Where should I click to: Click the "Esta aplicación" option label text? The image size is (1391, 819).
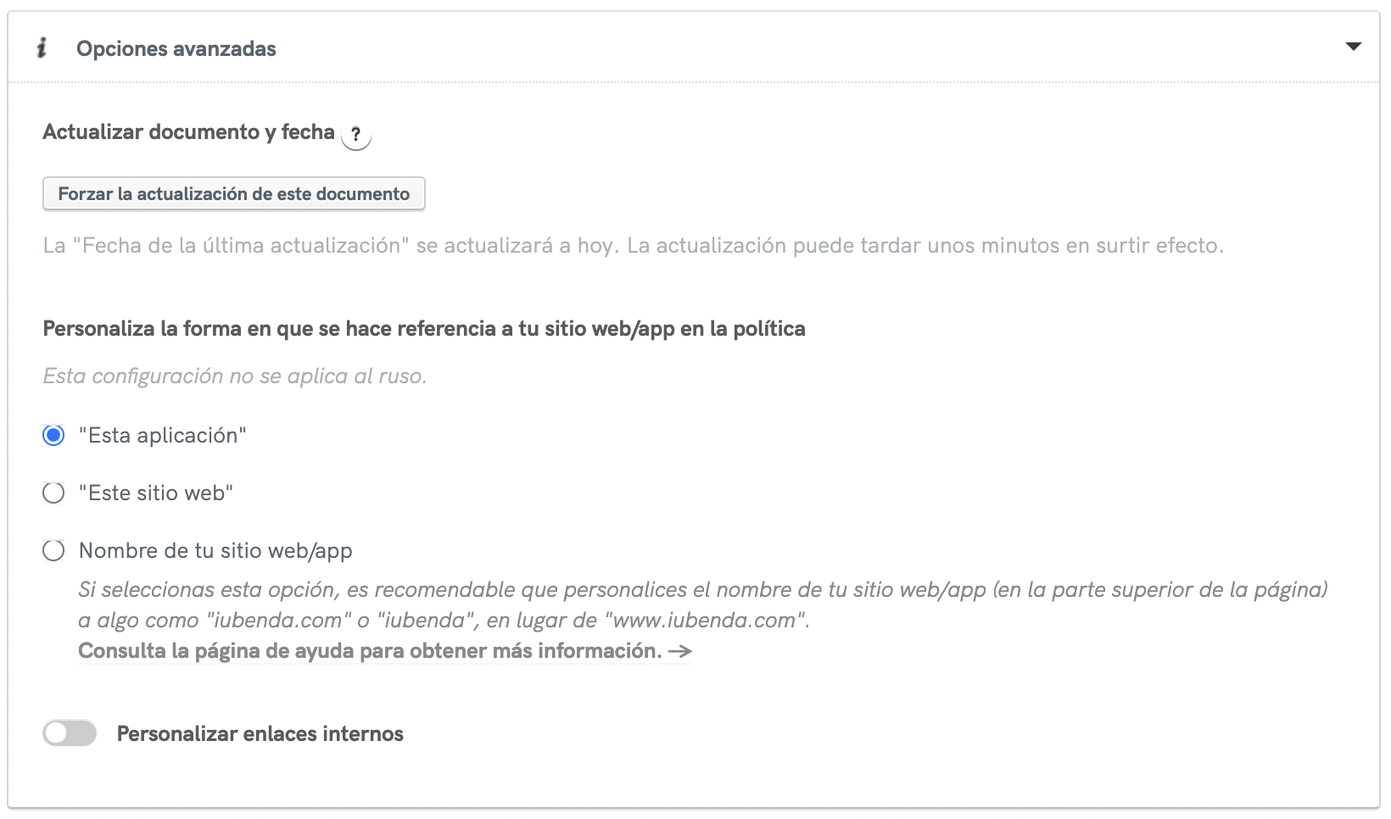163,436
